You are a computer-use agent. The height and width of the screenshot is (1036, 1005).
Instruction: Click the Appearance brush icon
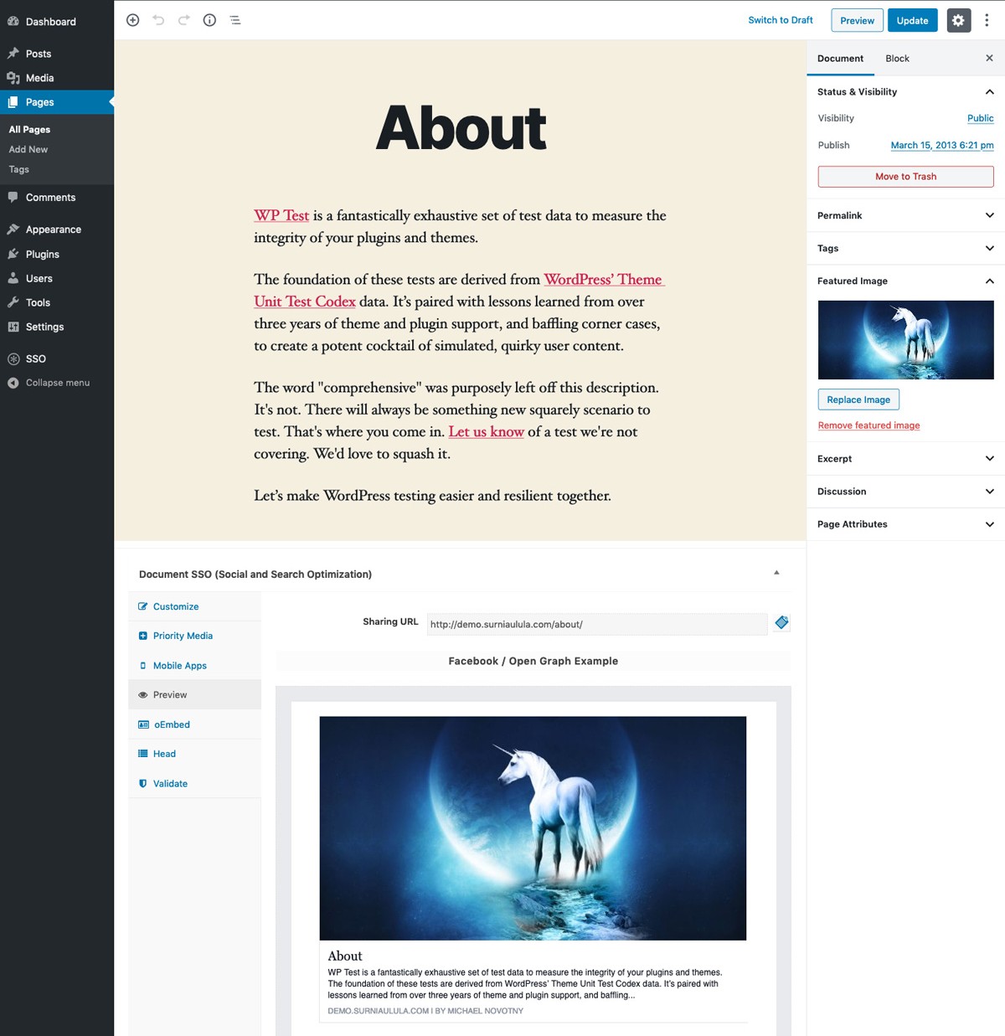click(x=13, y=229)
